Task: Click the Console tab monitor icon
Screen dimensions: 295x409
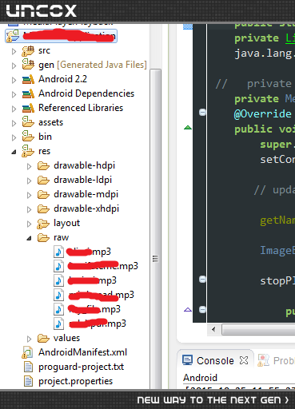Action: [x=187, y=360]
